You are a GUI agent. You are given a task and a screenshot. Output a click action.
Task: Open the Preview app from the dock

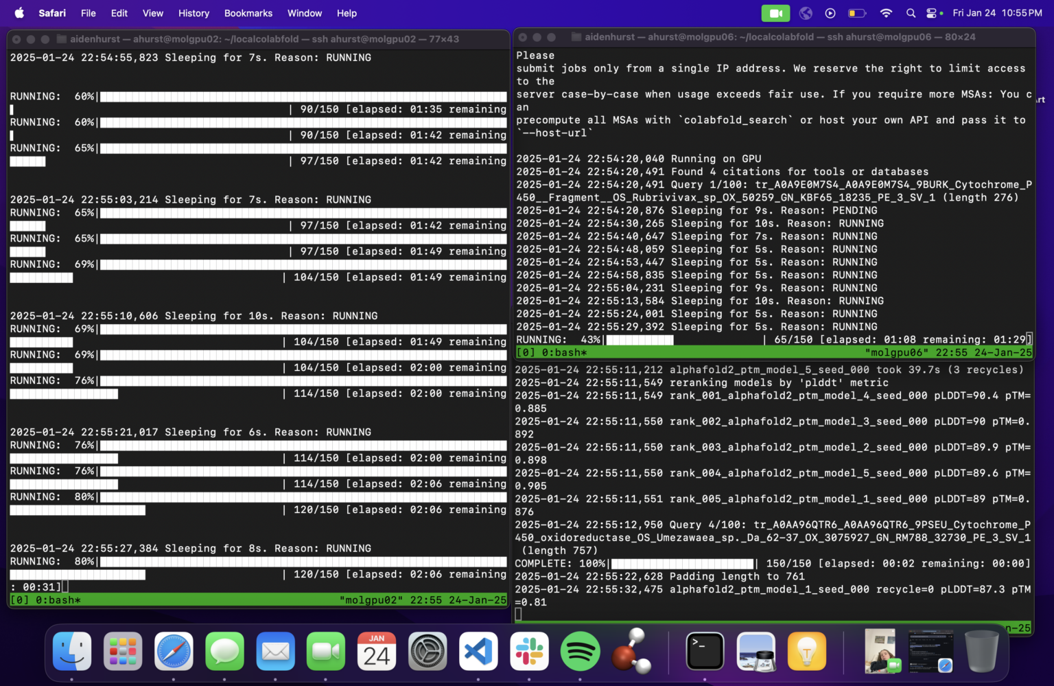(756, 652)
